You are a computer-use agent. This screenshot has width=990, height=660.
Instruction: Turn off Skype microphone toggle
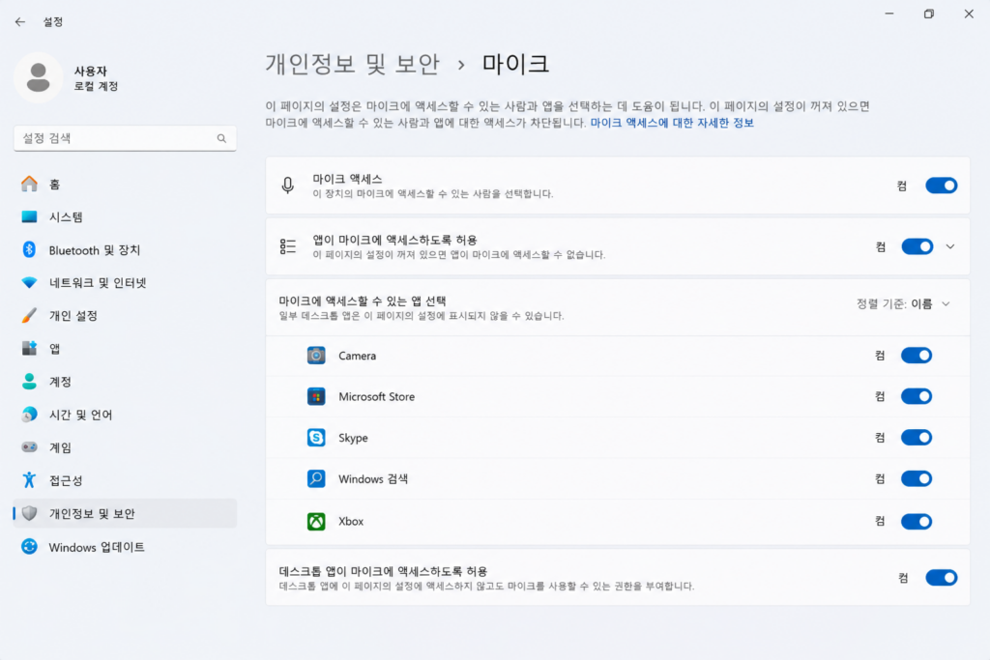pos(917,438)
